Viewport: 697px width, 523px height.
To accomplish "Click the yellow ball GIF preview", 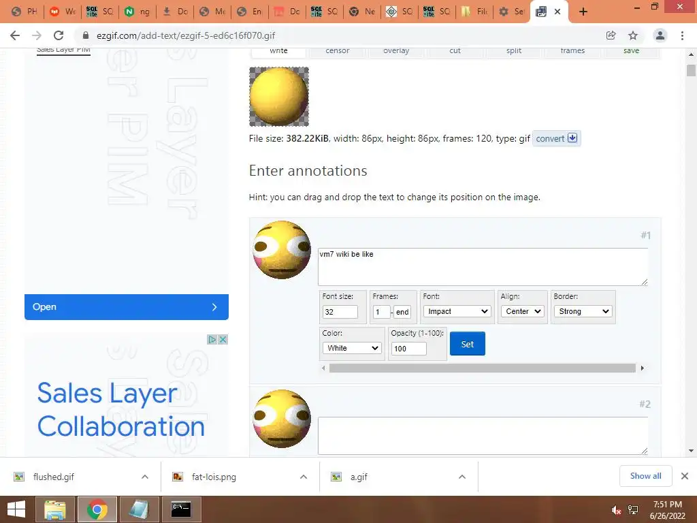I will [x=279, y=97].
